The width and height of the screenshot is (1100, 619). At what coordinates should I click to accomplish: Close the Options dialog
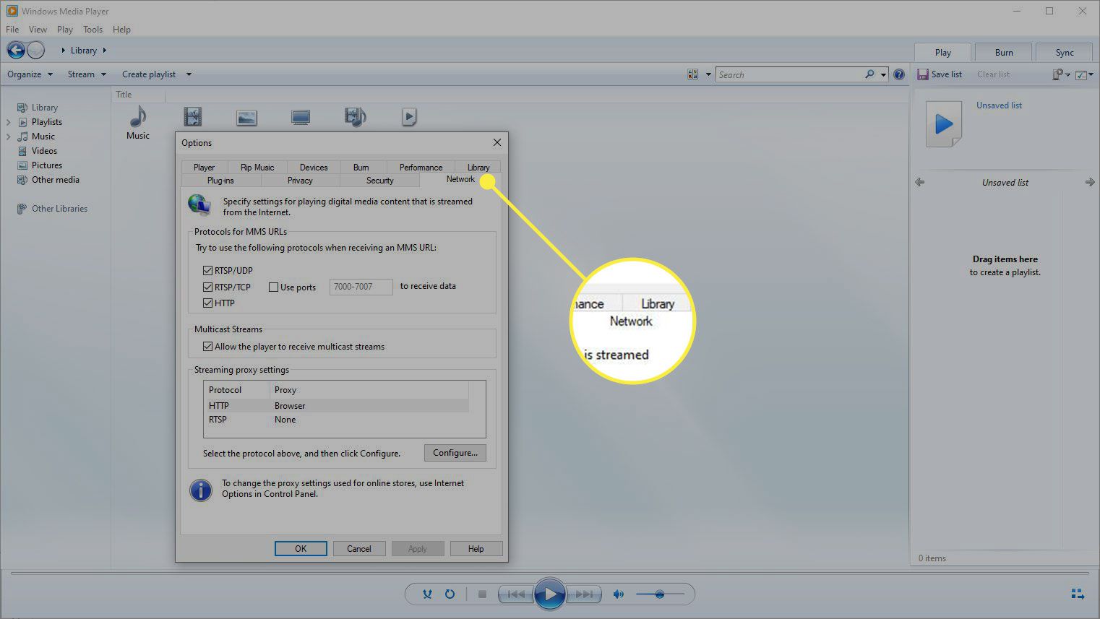coord(497,142)
